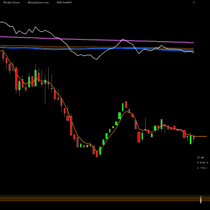
Task: Click the tallest green candle at the price peak
Action: pos(123,107)
